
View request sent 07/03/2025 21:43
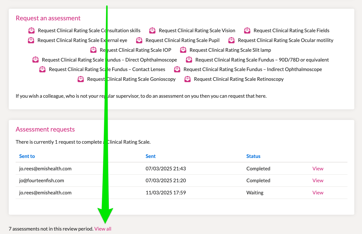(x=318, y=169)
